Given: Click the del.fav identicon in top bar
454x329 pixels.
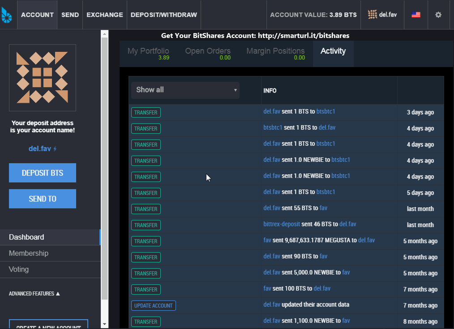Looking at the screenshot, I should click(x=373, y=14).
